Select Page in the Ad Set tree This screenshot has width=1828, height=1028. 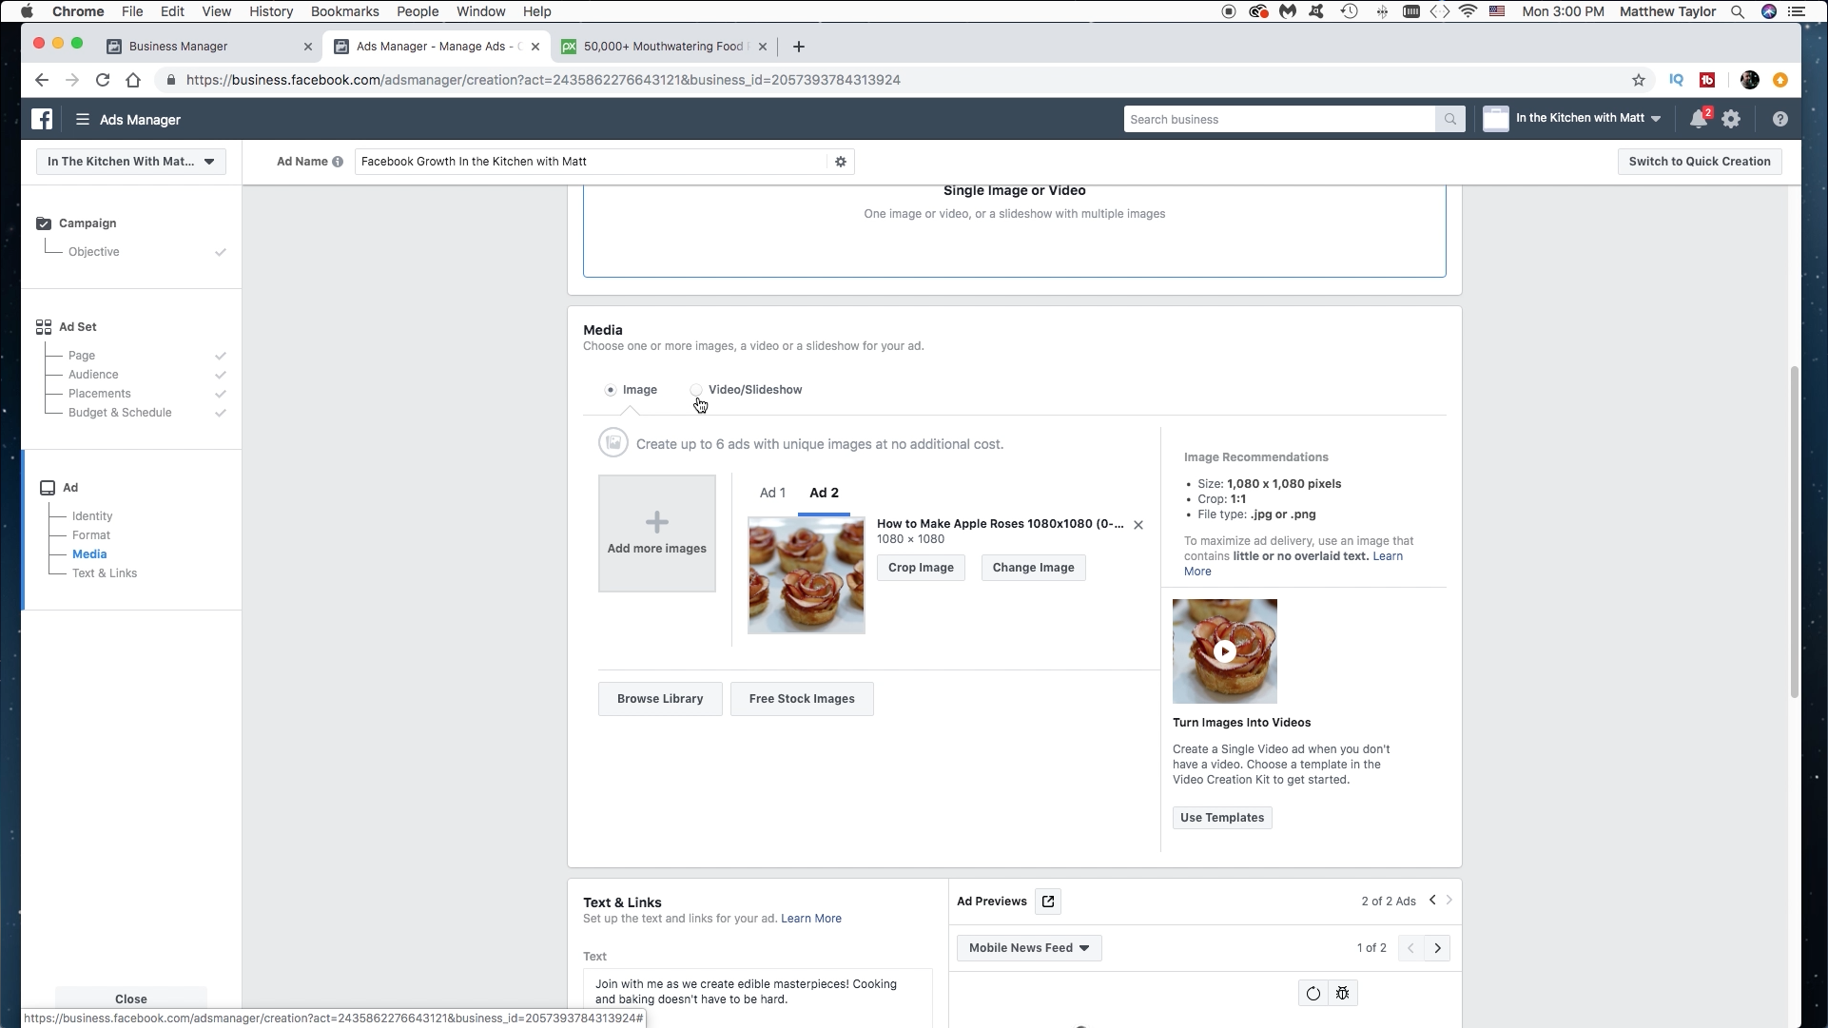pos(82,356)
